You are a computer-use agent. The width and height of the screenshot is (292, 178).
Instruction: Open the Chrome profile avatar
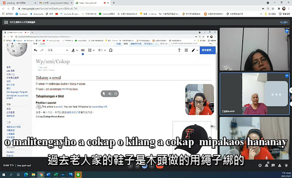[284, 8]
